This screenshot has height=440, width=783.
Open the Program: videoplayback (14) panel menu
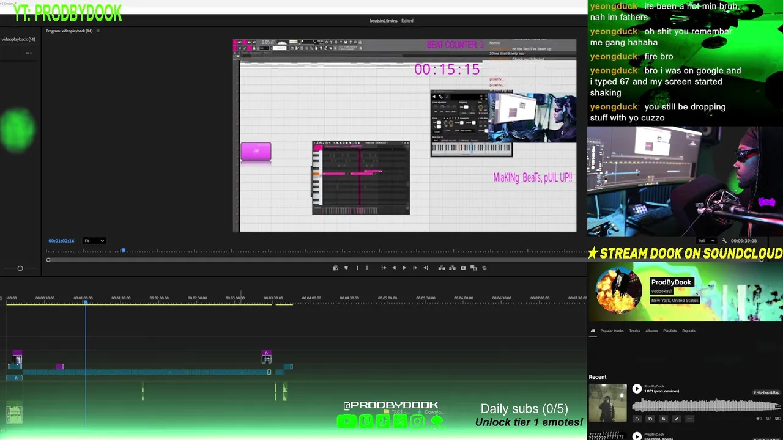pos(98,31)
